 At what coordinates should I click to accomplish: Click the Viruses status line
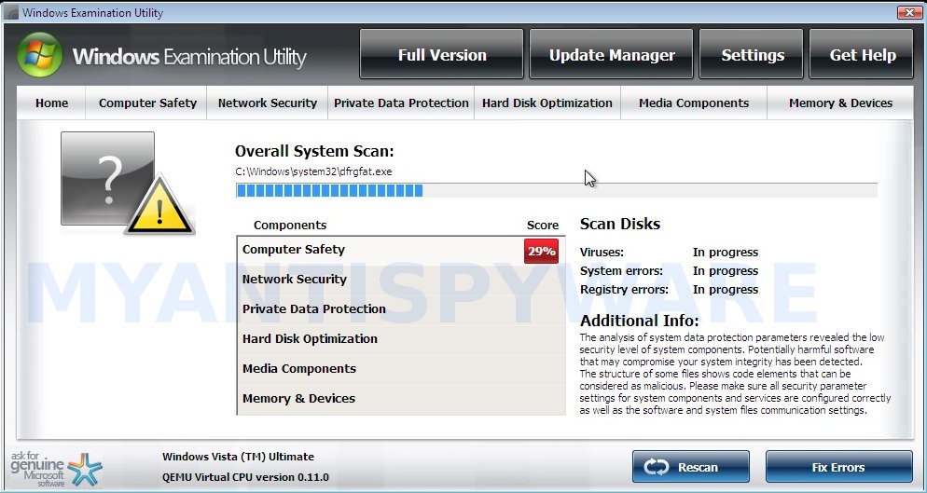669,253
